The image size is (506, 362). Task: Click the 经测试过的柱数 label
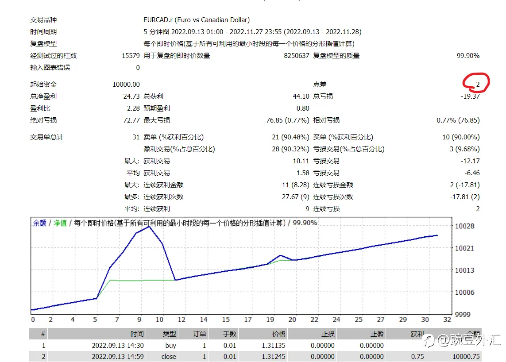click(x=53, y=55)
